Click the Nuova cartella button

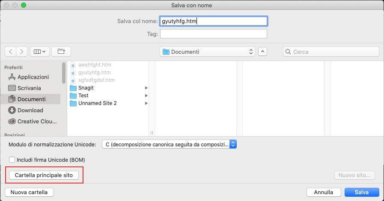pyautogui.click(x=29, y=192)
